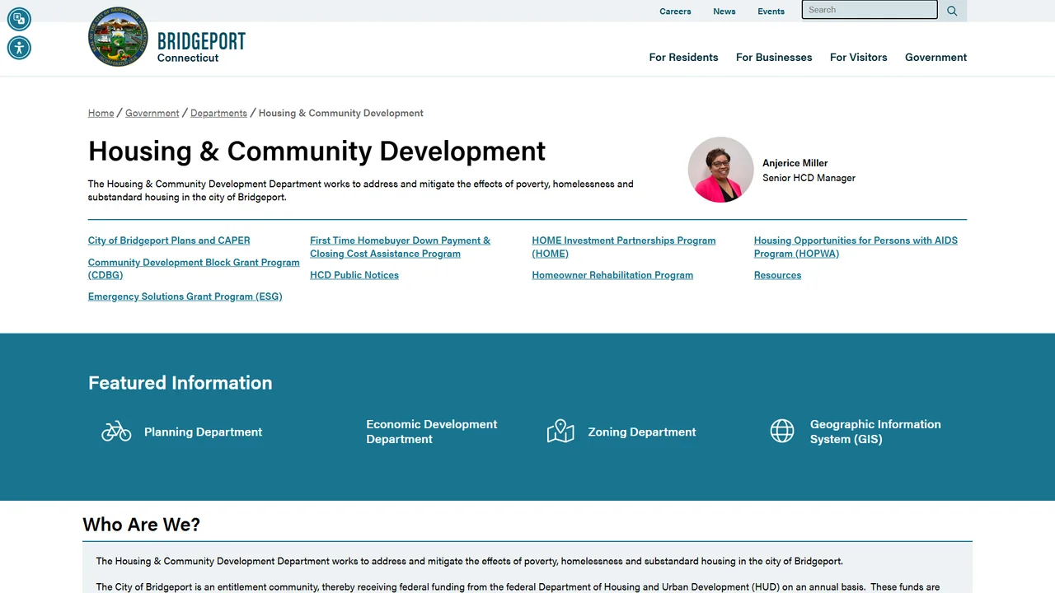
Task: Open Homeowner Rehabilitation Program link
Action: 612,275
